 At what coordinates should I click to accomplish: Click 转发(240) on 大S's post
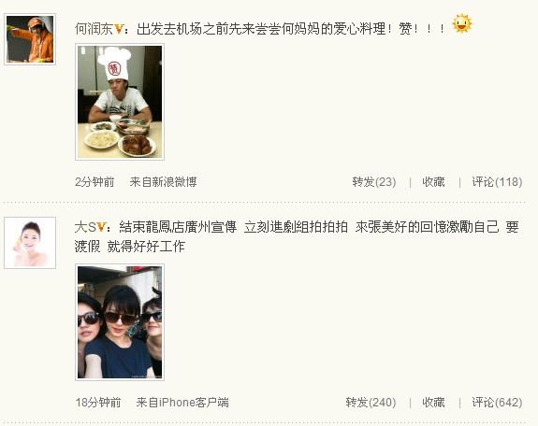coord(371,402)
